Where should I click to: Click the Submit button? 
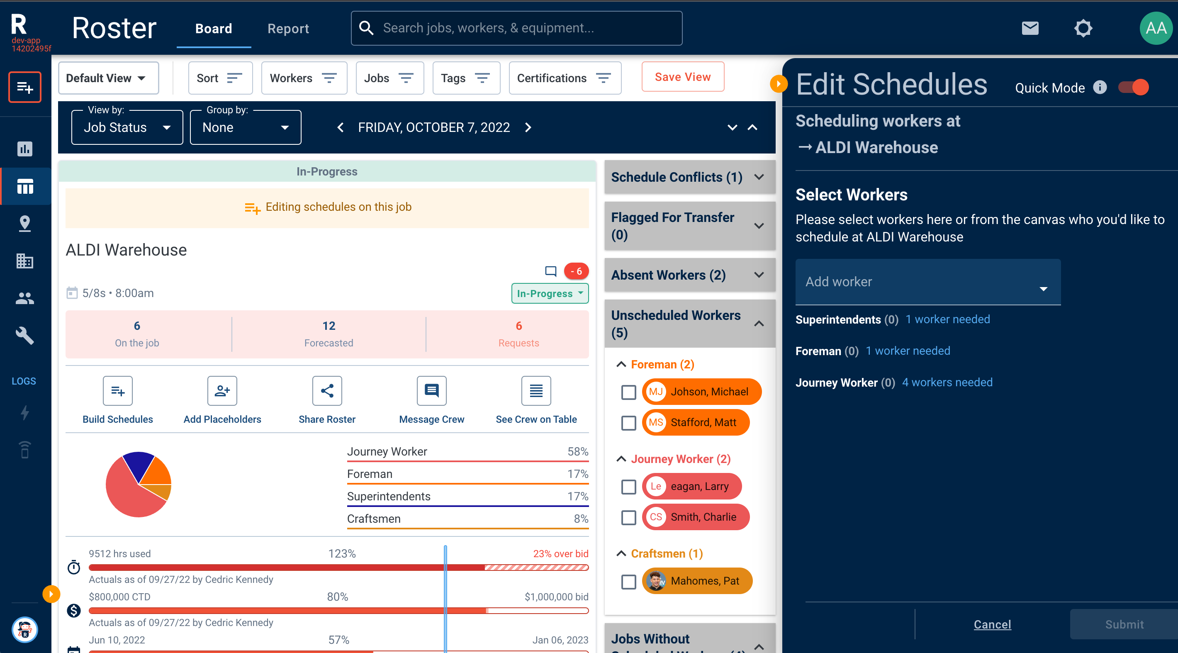pos(1124,624)
